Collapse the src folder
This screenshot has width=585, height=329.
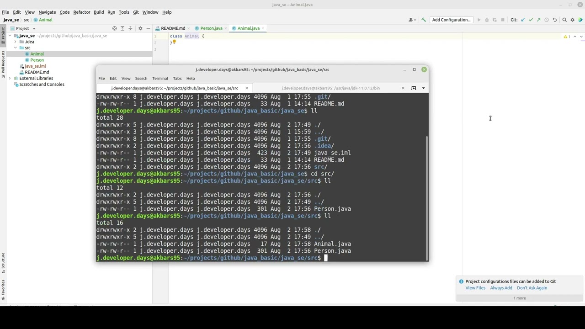click(x=15, y=48)
